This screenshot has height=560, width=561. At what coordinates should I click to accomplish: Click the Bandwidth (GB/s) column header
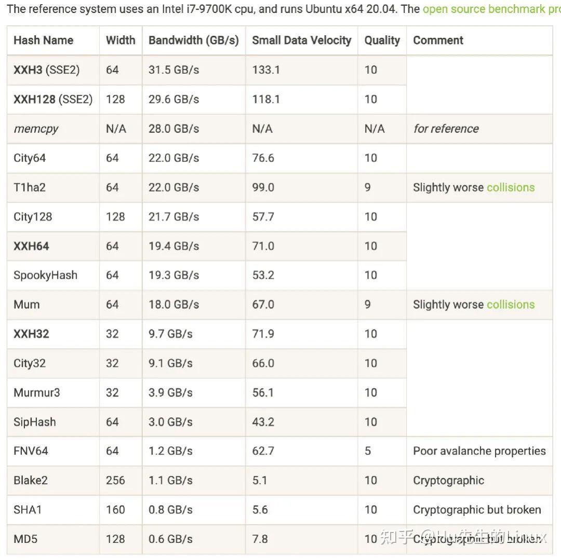coord(193,40)
